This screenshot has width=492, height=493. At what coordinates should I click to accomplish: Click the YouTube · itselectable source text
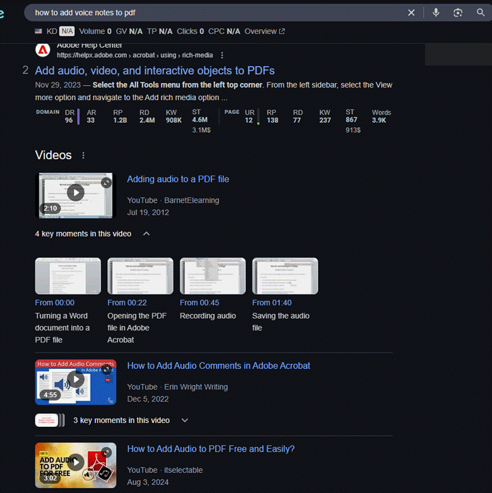coord(165,470)
